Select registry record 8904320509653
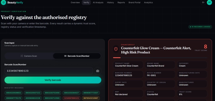 click(x=13, y=93)
